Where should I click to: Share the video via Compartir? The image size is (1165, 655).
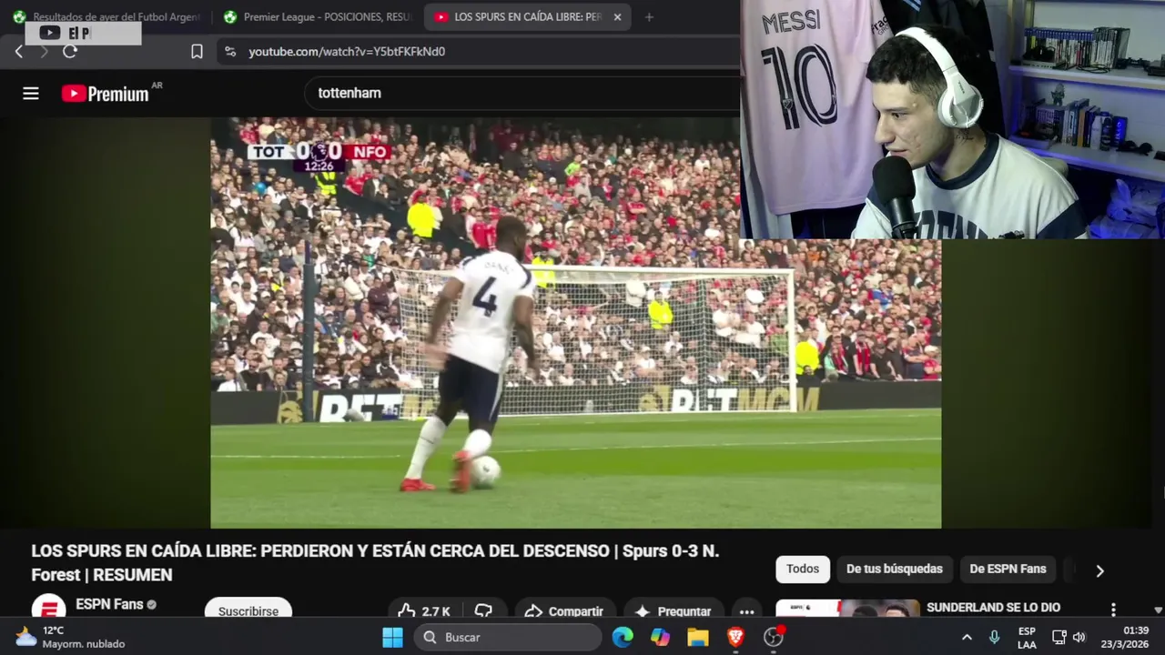[x=564, y=611]
